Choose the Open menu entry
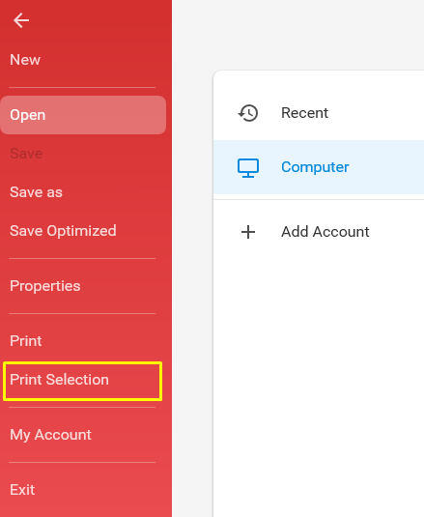424x517 pixels. pos(83,115)
